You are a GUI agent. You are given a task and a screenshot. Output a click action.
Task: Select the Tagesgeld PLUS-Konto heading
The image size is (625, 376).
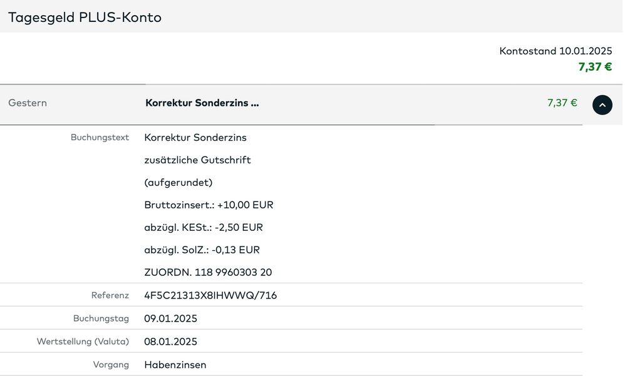pos(83,17)
